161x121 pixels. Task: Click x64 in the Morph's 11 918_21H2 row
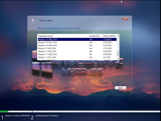tap(90, 51)
